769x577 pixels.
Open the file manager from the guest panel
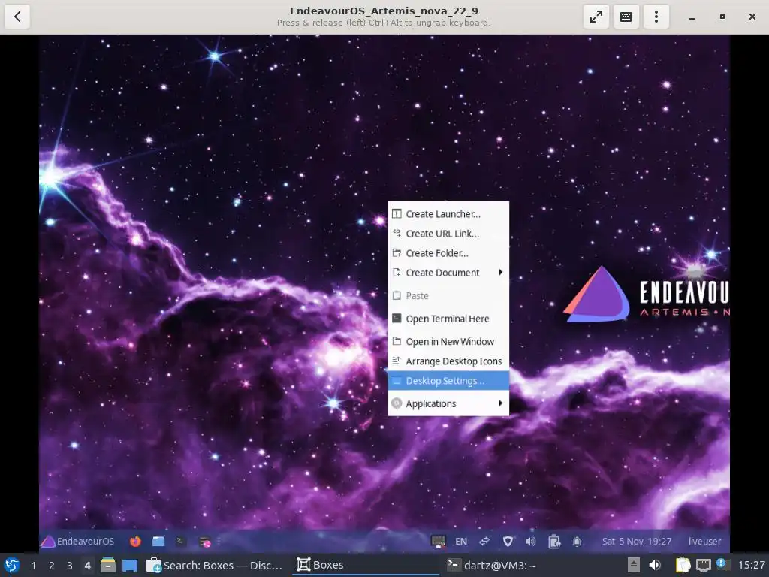[158, 541]
